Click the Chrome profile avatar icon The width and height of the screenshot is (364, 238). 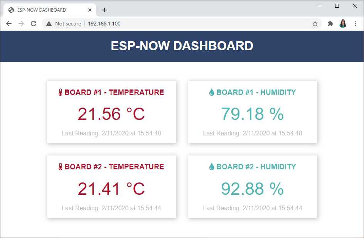(343, 24)
